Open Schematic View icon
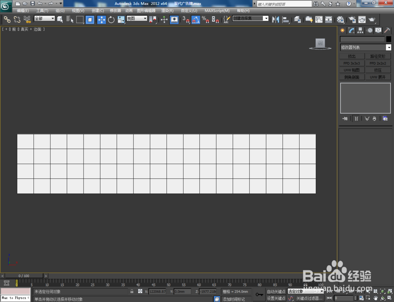This screenshot has width=394, height=302. (329, 20)
